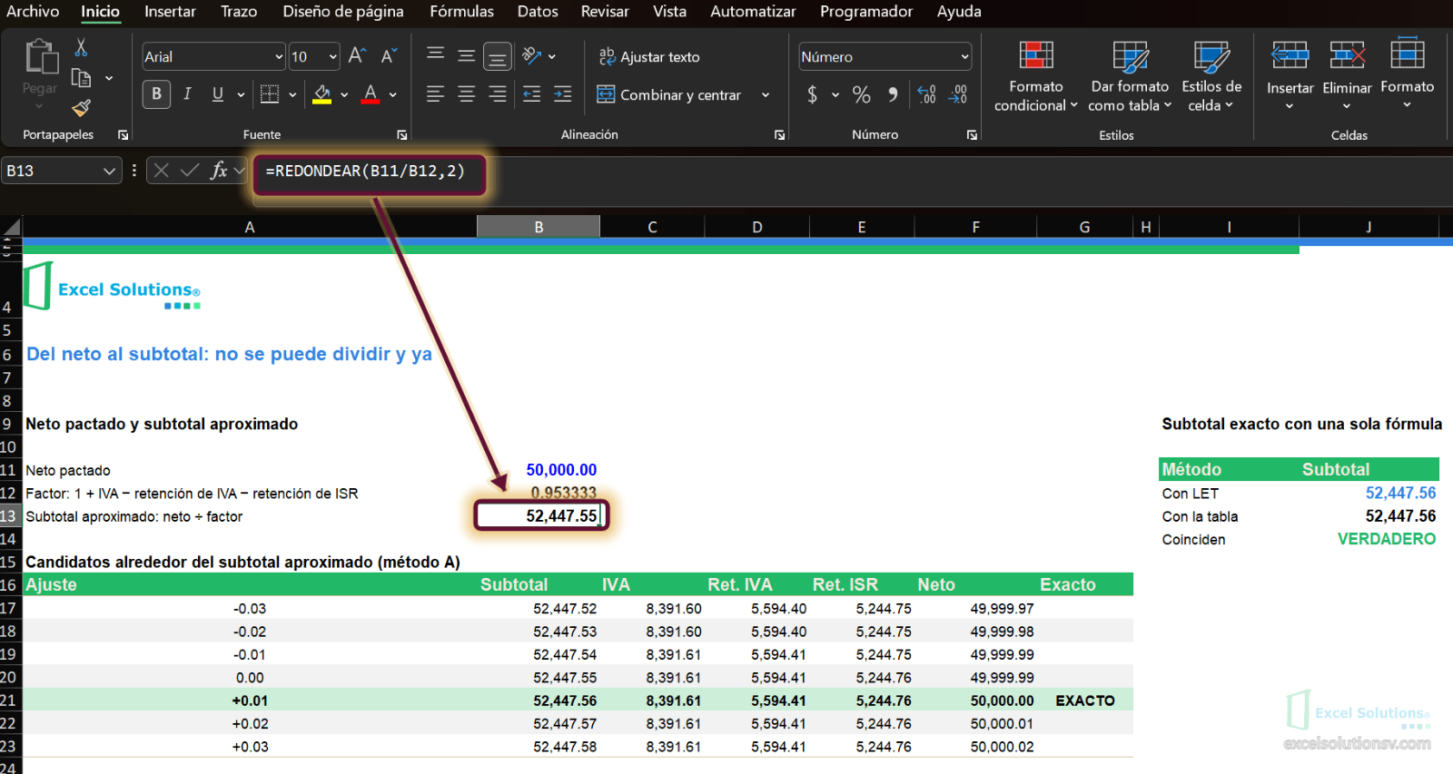Click the cell borders icon
This screenshot has width=1453, height=774.
(270, 93)
